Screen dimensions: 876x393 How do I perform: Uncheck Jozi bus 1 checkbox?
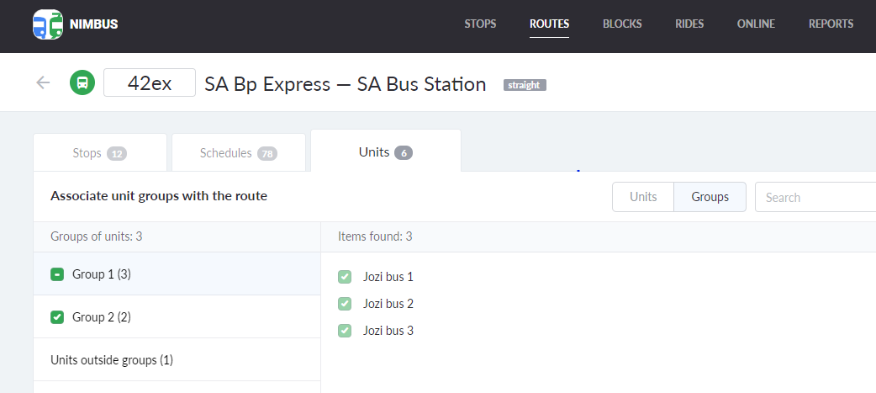(345, 277)
